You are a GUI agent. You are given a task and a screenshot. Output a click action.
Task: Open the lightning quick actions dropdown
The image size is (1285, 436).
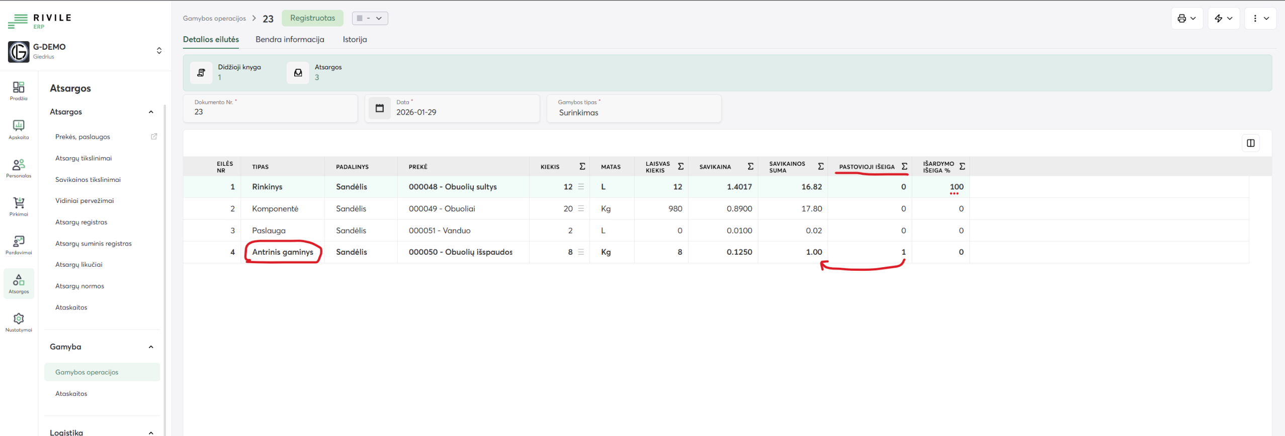[x=1223, y=19]
